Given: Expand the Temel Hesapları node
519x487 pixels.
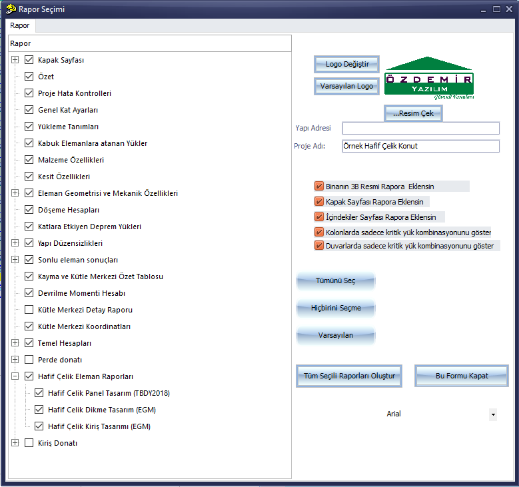Looking at the screenshot, I should 15,343.
